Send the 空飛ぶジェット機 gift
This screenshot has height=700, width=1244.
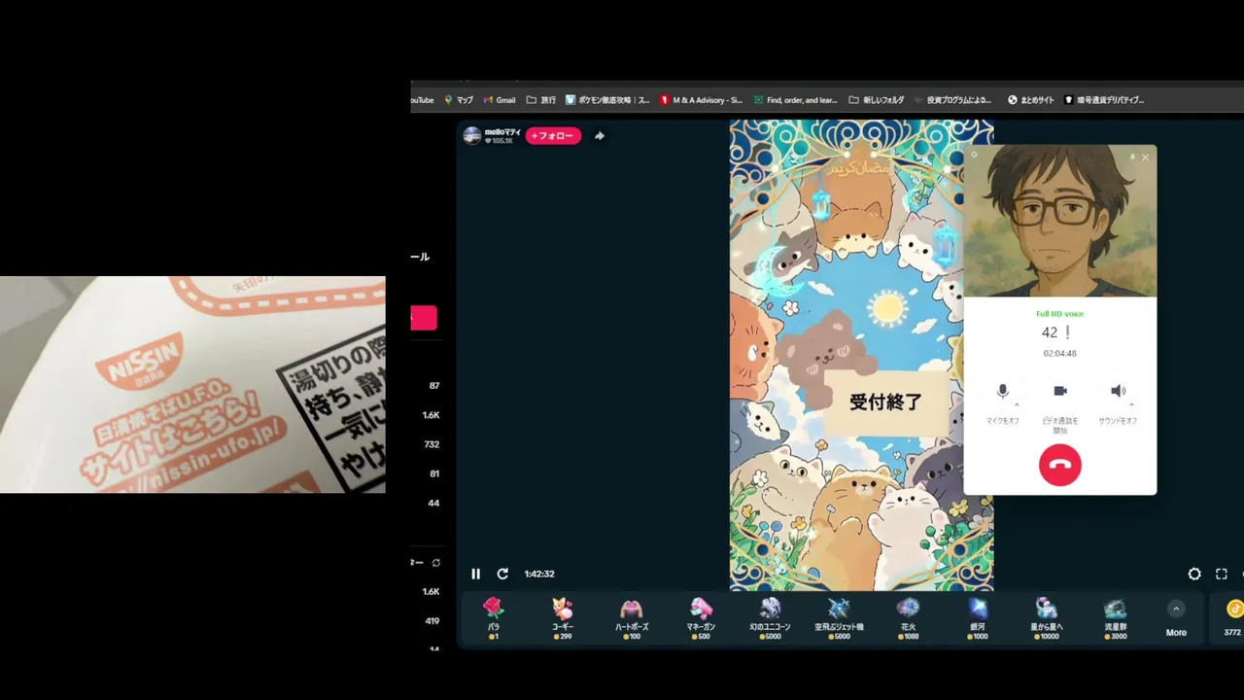839,617
